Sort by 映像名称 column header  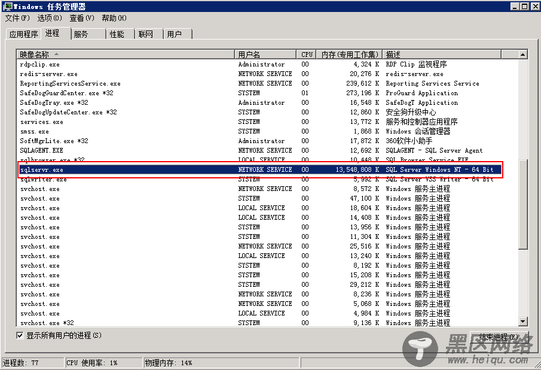pyautogui.click(x=126, y=54)
